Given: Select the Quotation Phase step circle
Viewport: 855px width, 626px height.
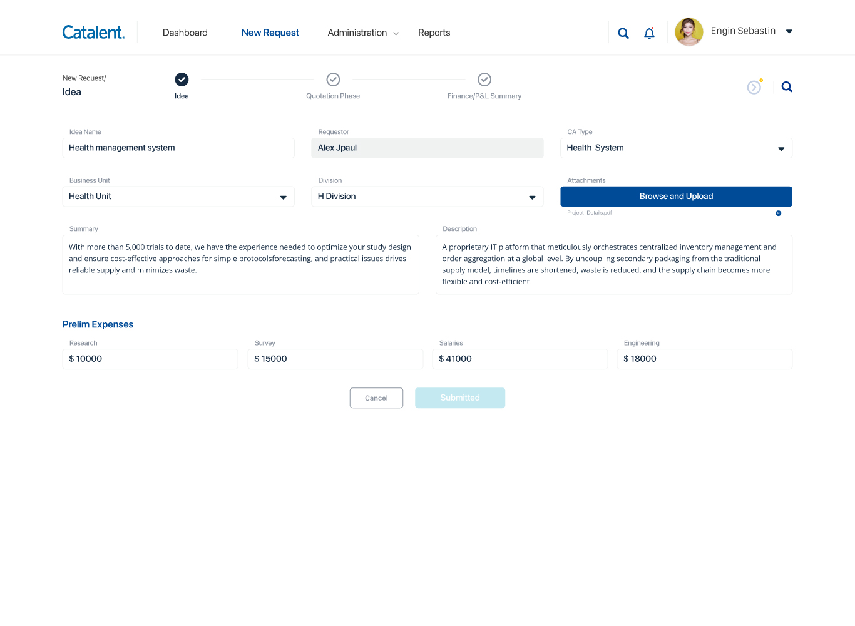Looking at the screenshot, I should tap(333, 80).
